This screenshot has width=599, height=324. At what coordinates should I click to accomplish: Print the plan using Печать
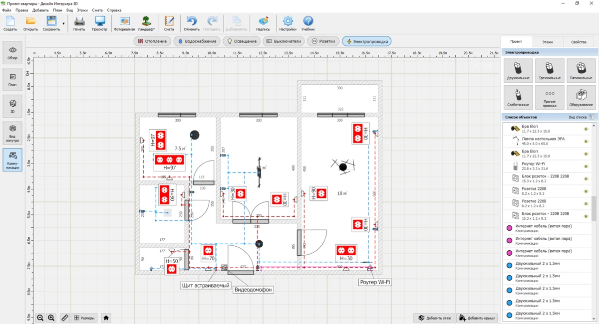pos(79,23)
